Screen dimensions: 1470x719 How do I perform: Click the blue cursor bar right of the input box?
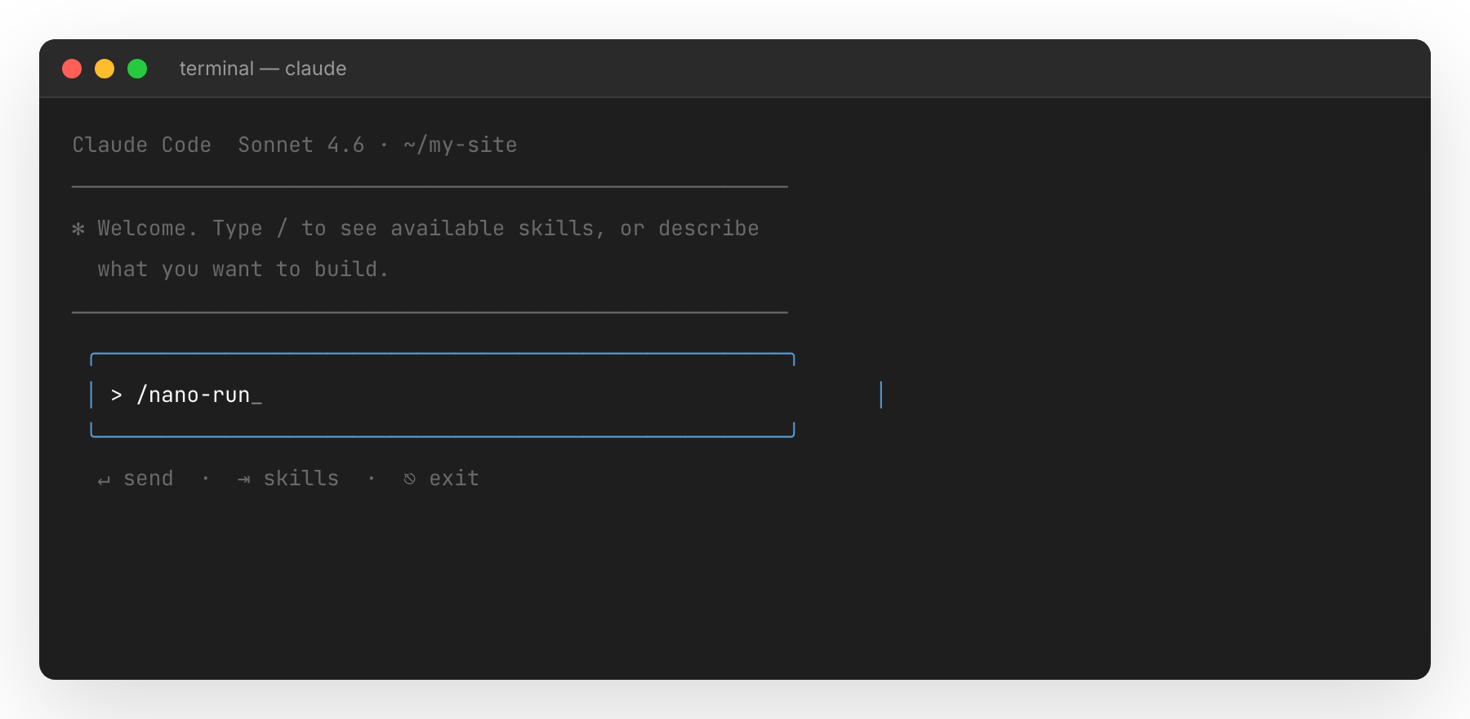[880, 395]
